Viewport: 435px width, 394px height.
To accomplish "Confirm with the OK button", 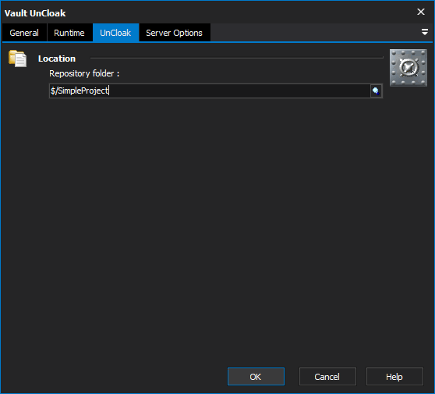I will (x=256, y=377).
